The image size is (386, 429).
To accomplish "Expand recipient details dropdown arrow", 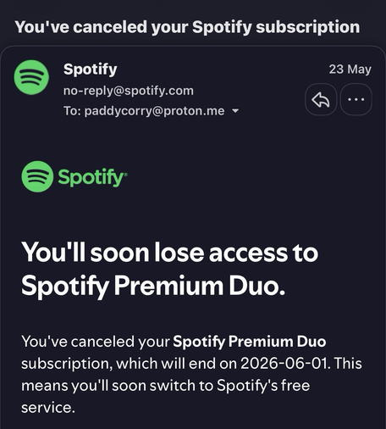I will (235, 111).
